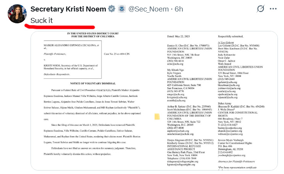
Task: Open Grok actions icon on the post
Action: tap(261, 9)
